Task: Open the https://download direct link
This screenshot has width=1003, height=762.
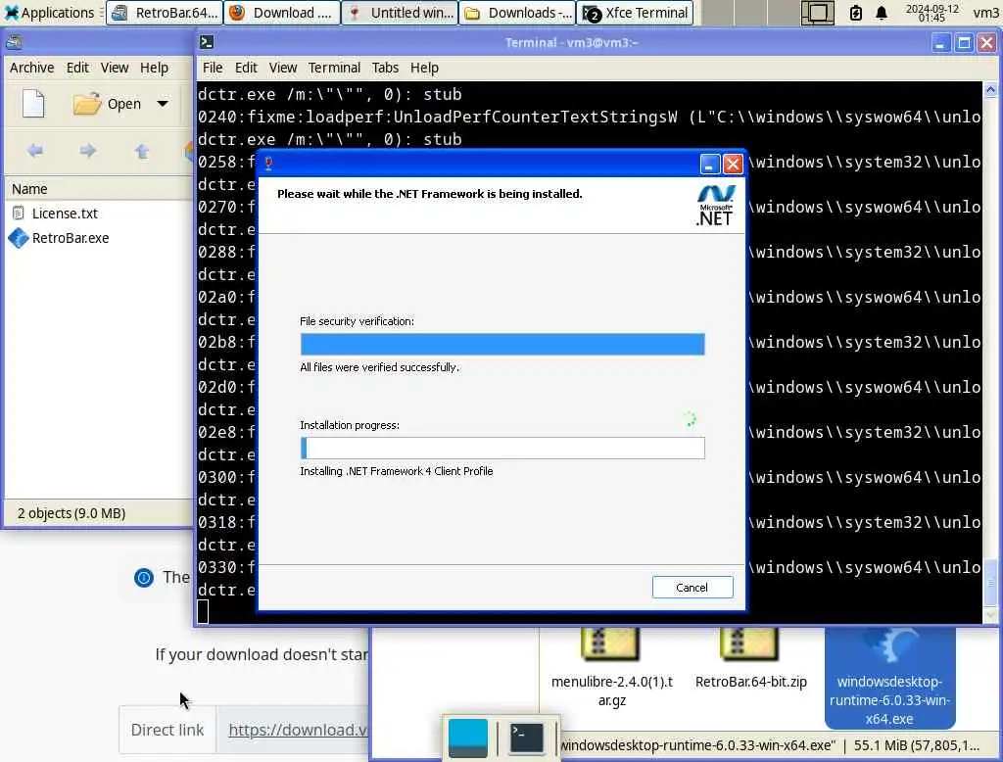Action: point(298,730)
